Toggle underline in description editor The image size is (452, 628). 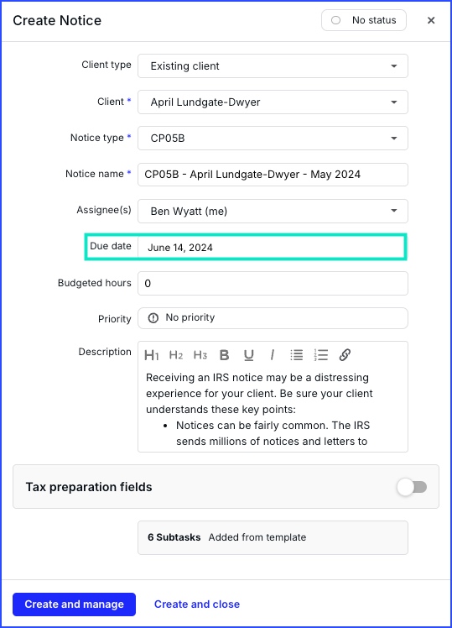pos(249,355)
